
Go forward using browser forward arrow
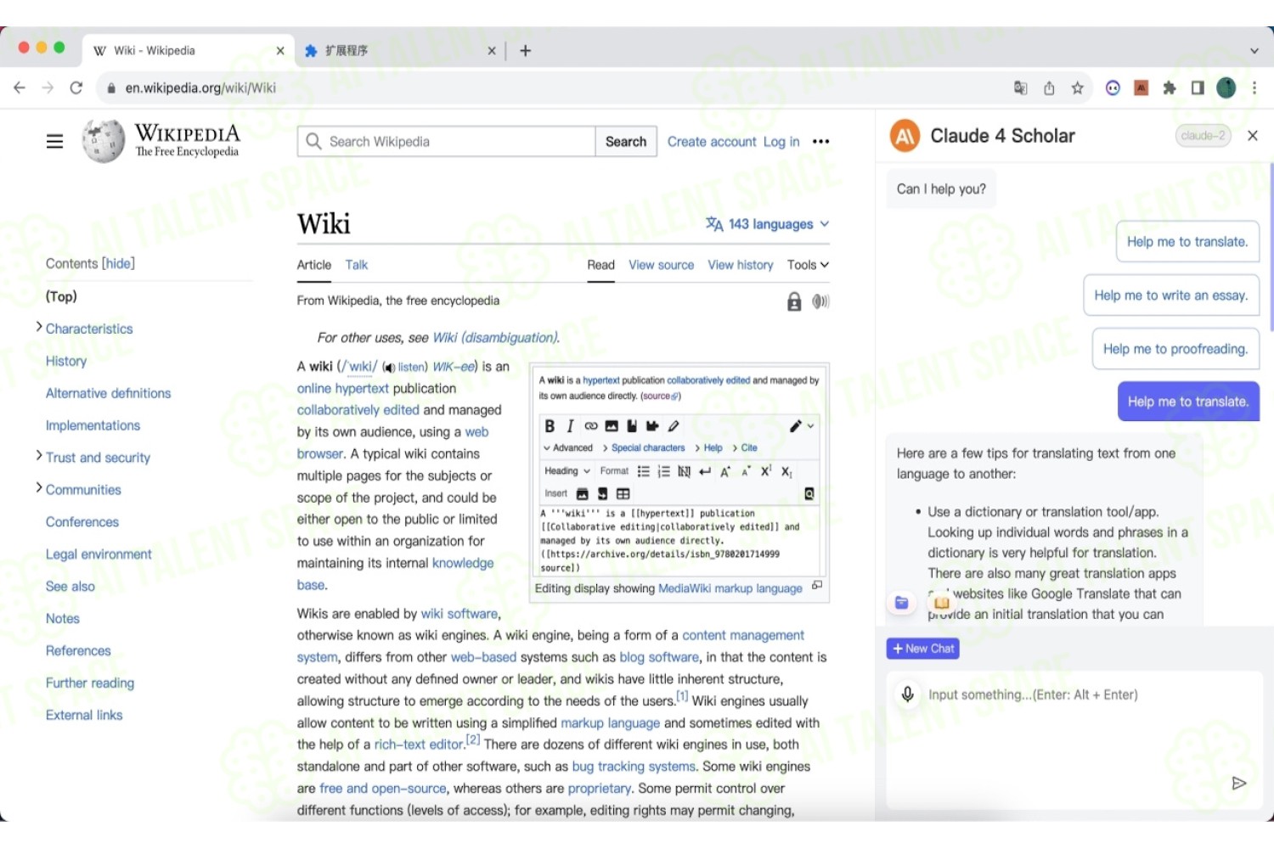point(48,87)
